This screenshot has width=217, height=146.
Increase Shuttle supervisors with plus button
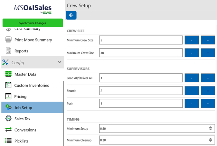click(208, 91)
